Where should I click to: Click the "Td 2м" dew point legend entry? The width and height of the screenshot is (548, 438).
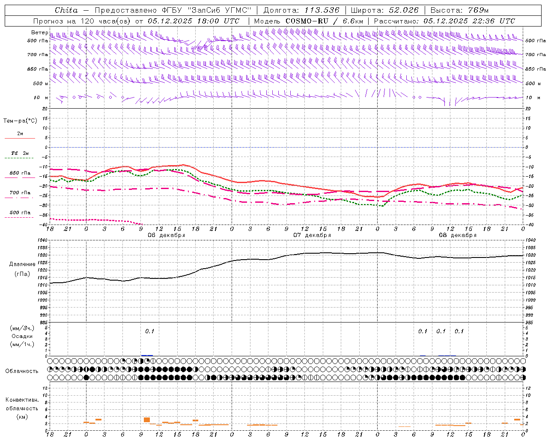(20, 153)
